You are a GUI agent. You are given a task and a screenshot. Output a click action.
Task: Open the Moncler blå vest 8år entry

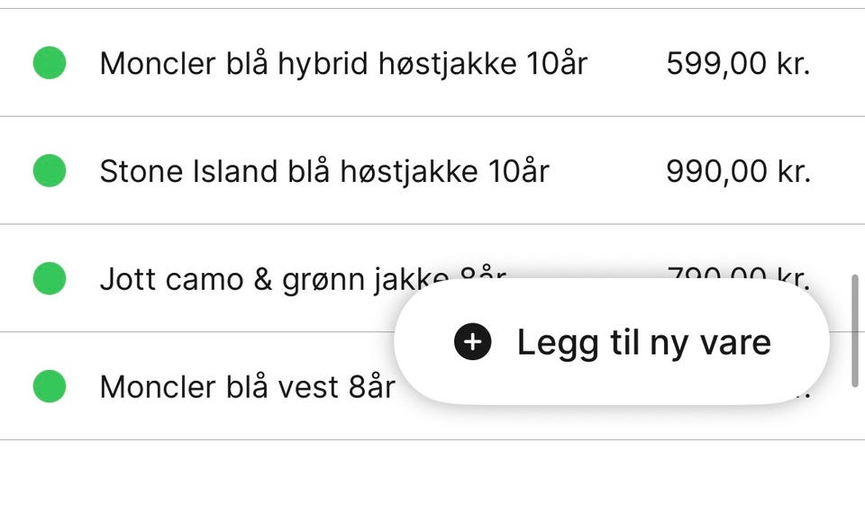pyautogui.click(x=432, y=386)
